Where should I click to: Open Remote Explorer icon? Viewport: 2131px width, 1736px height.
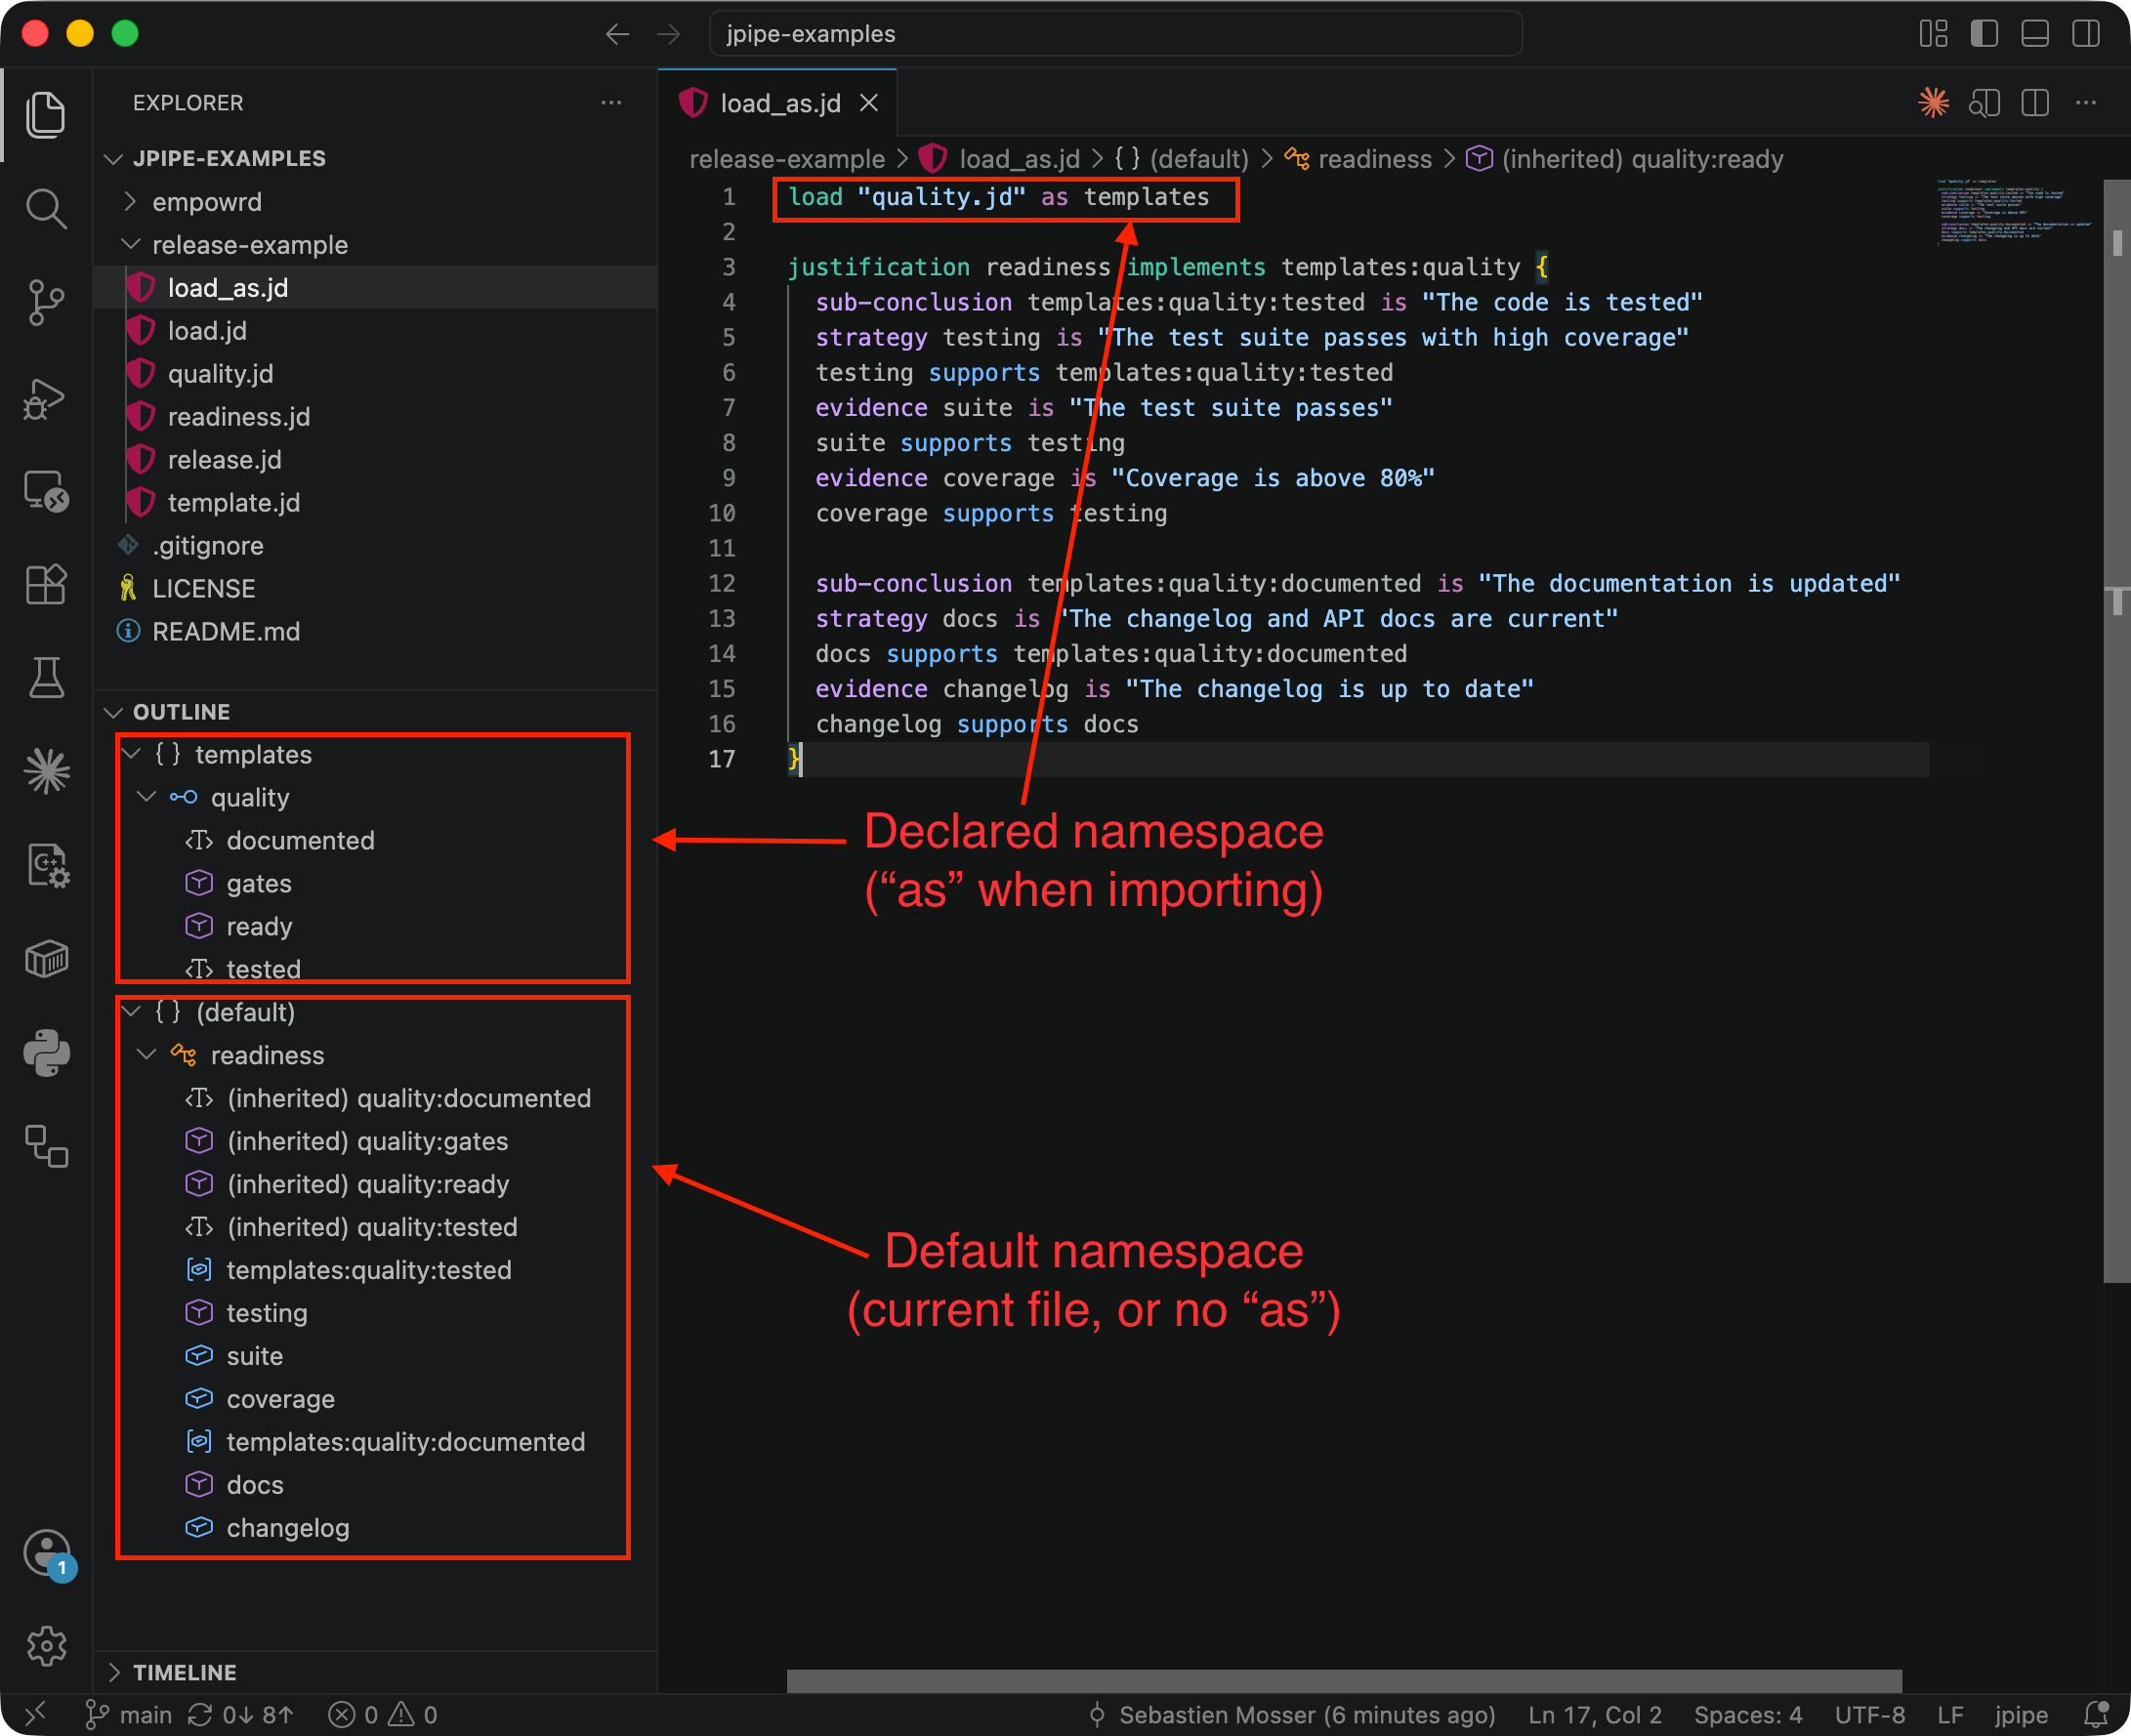46,492
